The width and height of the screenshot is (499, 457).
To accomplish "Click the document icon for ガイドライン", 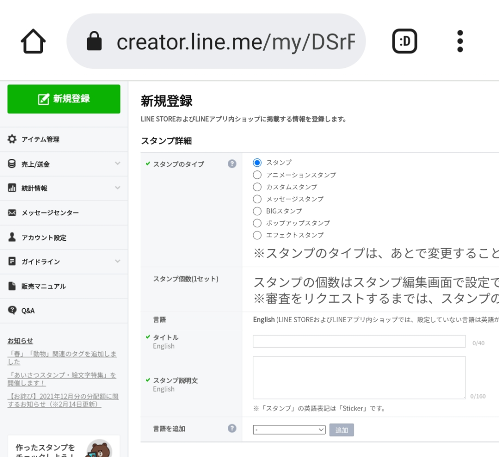I will click(x=12, y=261).
